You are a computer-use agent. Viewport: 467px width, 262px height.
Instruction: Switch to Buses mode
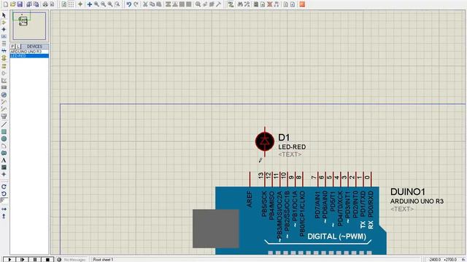pyautogui.click(x=4, y=51)
